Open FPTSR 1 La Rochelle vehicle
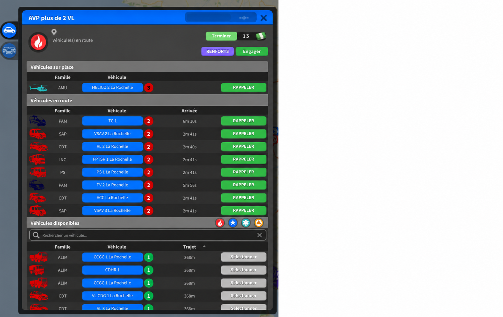This screenshot has width=503, height=317. pyautogui.click(x=112, y=159)
